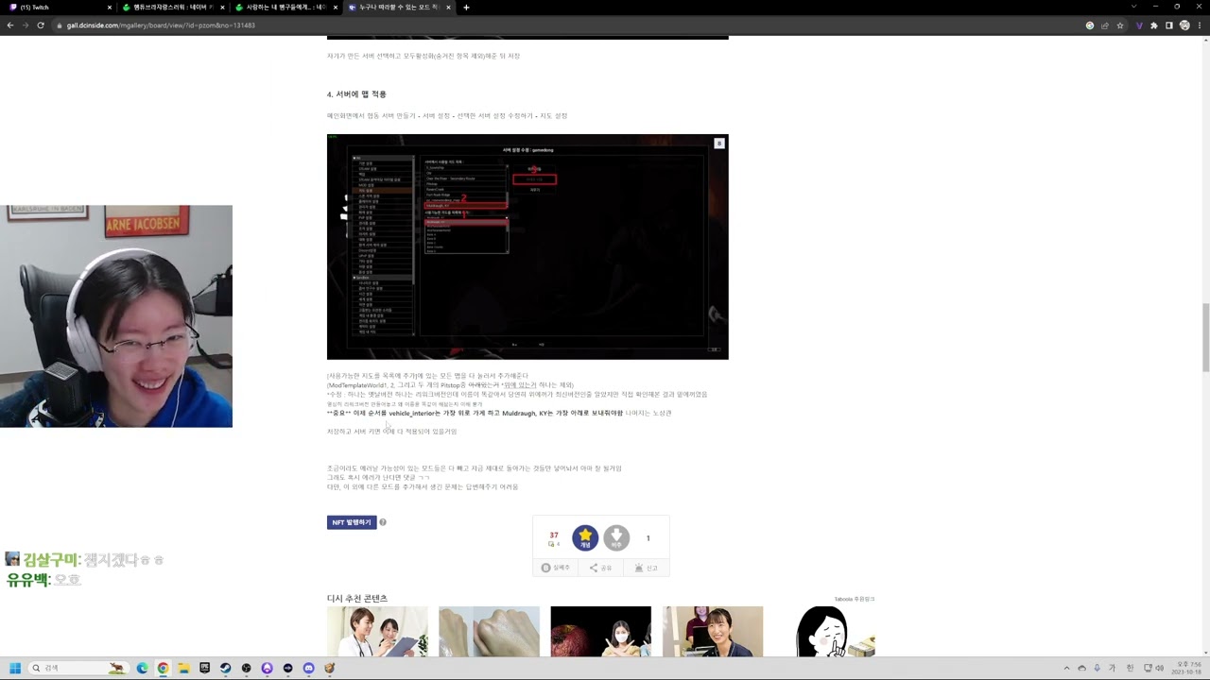This screenshot has height=680, width=1210.
Task: Open the cartoon girl recommended thumbnail
Action: tap(824, 631)
